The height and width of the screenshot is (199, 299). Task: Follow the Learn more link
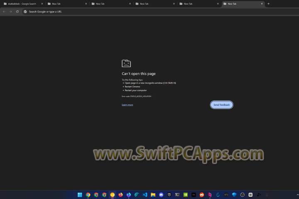(127, 105)
